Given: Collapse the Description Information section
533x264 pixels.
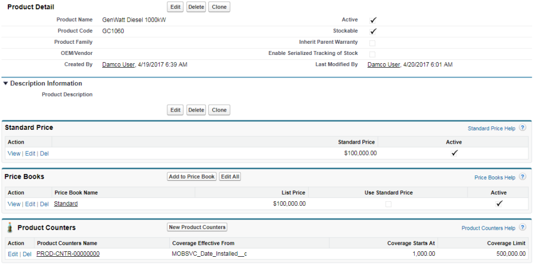Looking at the screenshot, I should (x=6, y=84).
